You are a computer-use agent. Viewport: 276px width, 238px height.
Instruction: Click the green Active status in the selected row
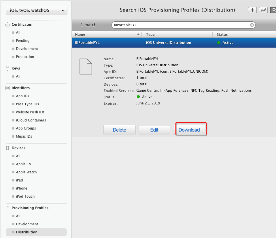coord(226,42)
